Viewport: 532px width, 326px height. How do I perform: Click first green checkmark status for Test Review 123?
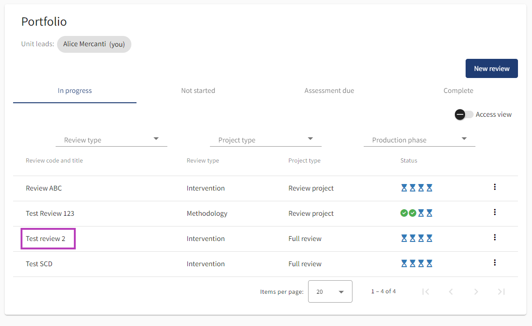(404, 213)
